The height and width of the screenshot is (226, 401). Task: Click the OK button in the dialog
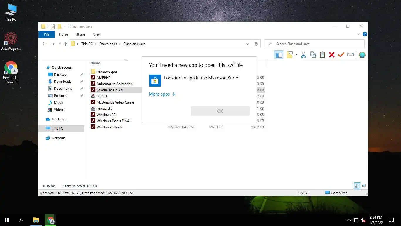pyautogui.click(x=220, y=111)
